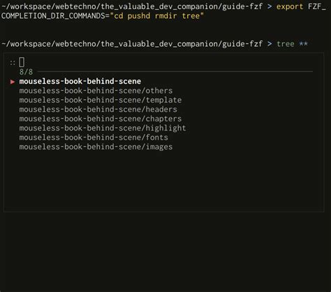This screenshot has width=331, height=292.
Task: Click the 8/8 match counter
Action: (x=26, y=72)
